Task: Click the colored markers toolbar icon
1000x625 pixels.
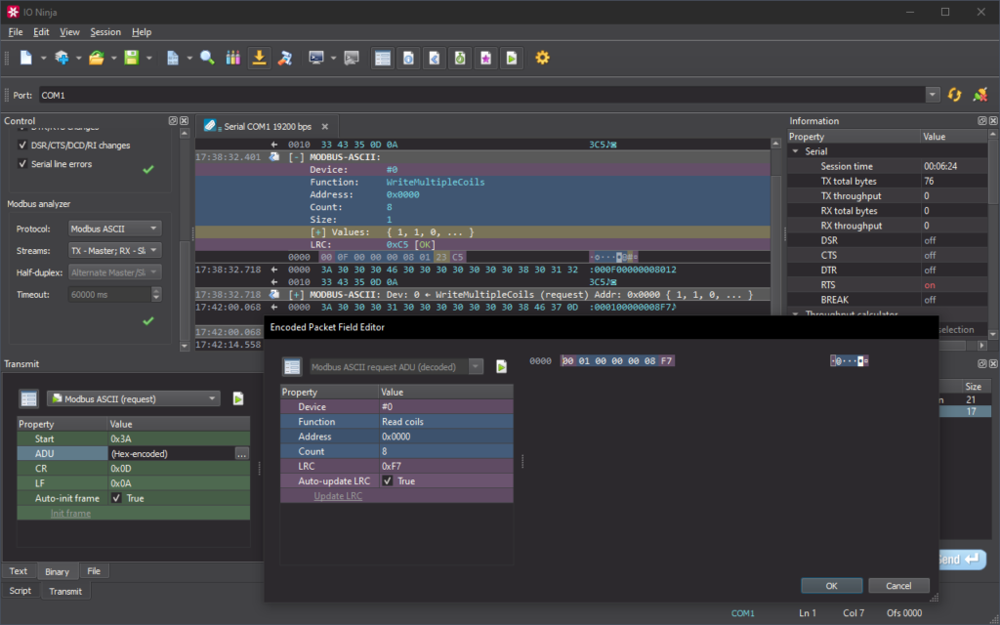Action: pyautogui.click(x=232, y=58)
